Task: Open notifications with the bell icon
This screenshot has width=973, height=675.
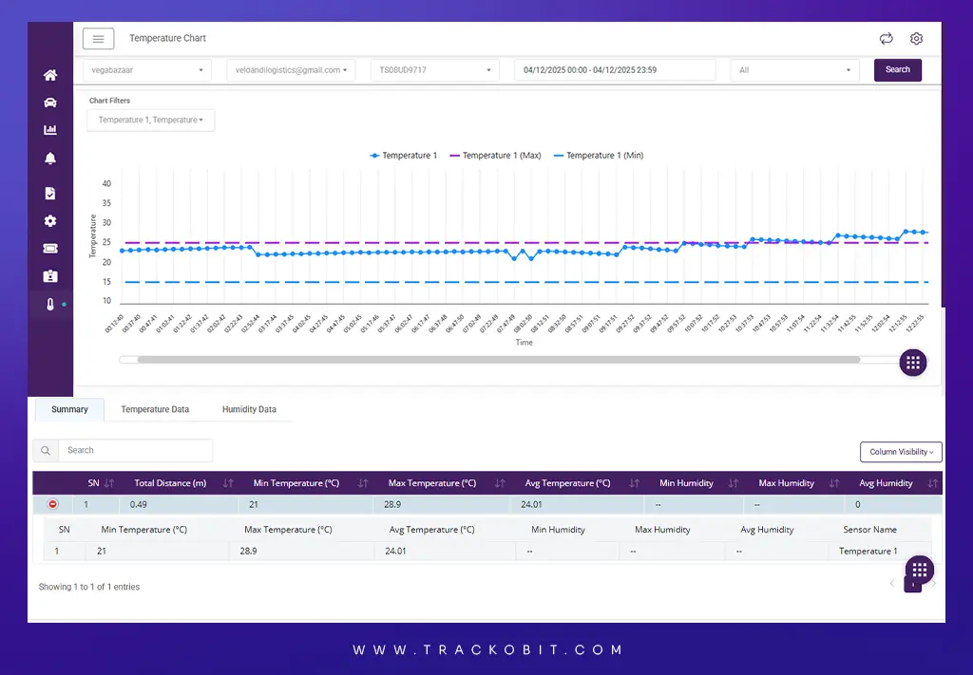Action: pos(49,158)
